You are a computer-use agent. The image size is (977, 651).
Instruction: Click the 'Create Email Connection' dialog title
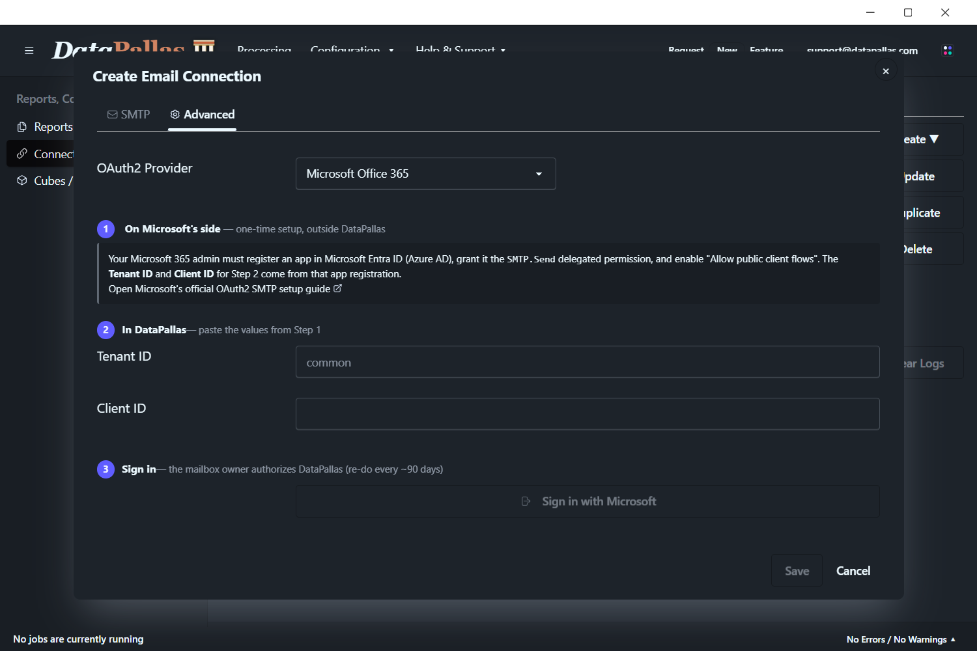coord(177,76)
